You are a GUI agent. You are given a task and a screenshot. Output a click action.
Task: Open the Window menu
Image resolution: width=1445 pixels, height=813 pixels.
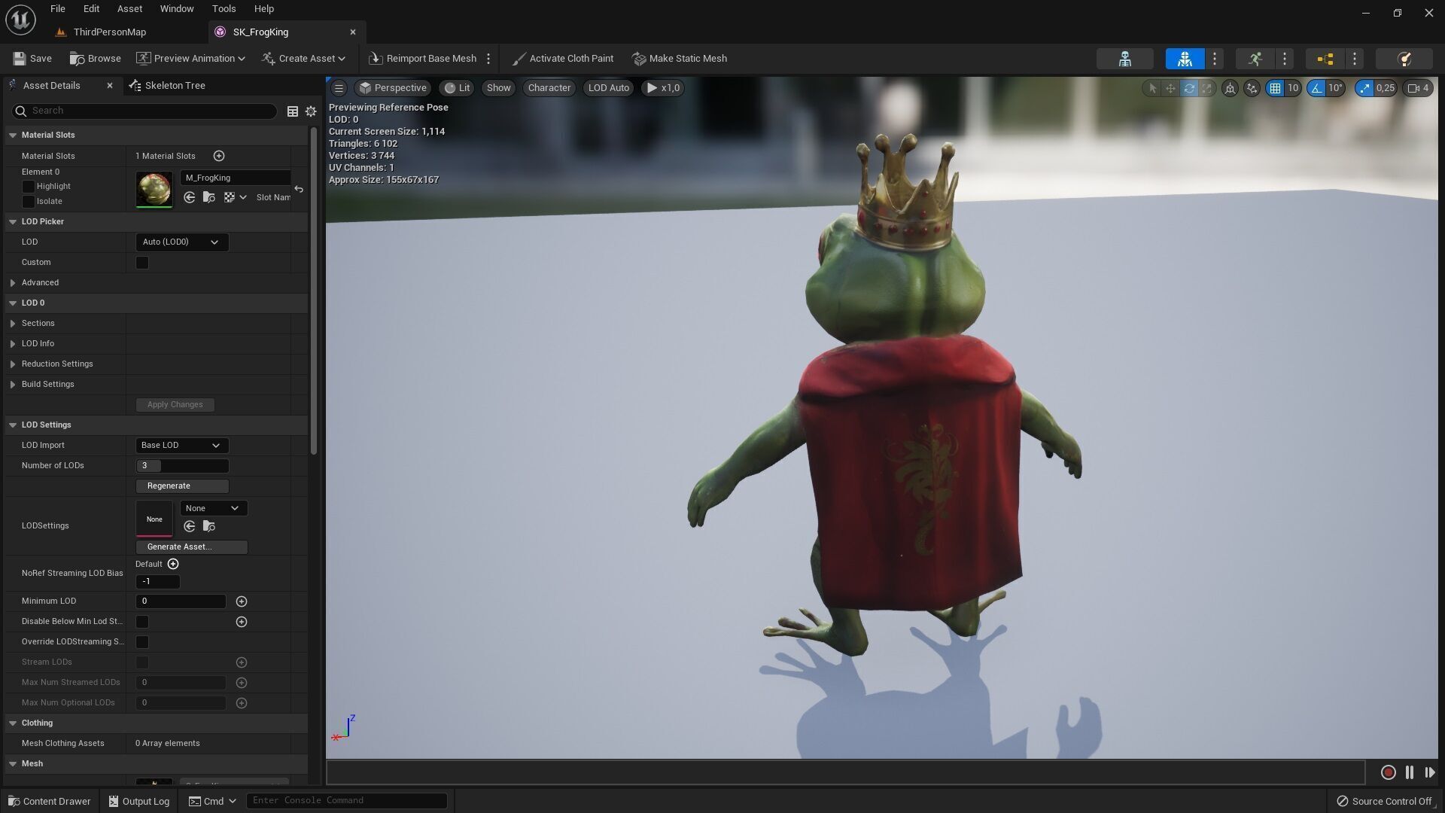[x=177, y=9]
